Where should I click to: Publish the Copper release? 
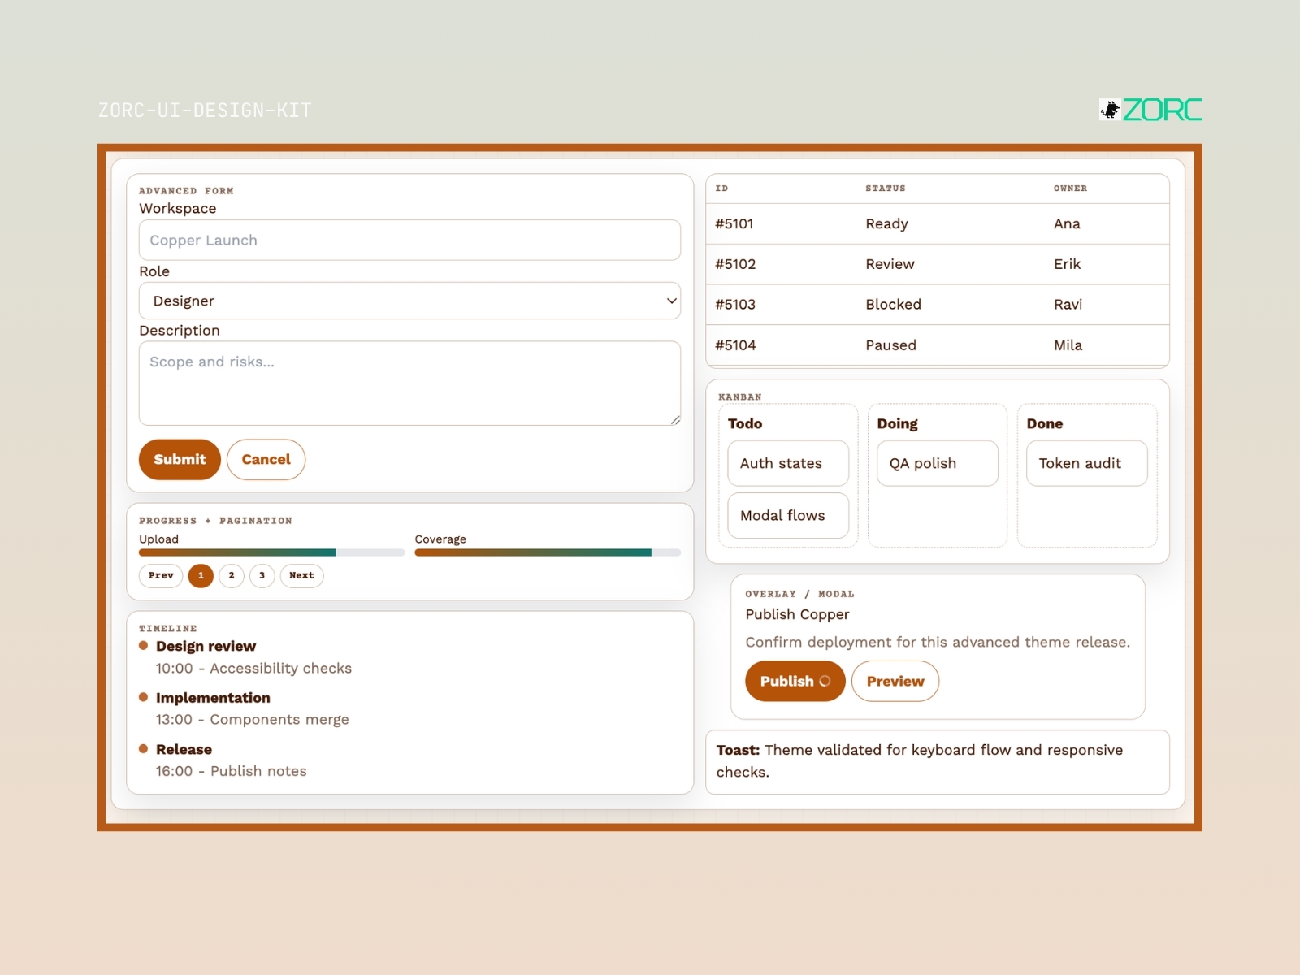coord(795,681)
